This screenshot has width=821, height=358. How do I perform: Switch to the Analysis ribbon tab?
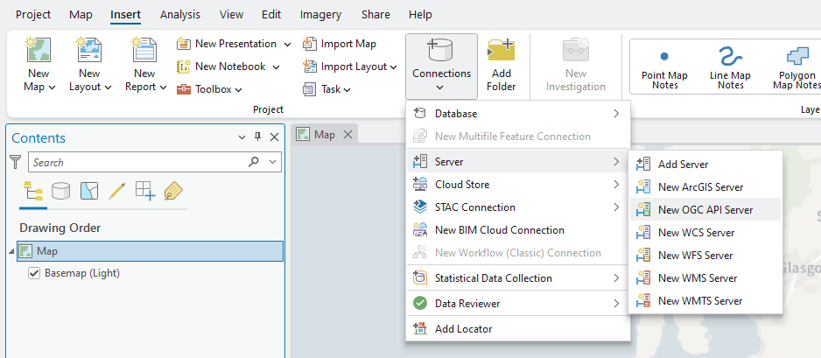(180, 15)
